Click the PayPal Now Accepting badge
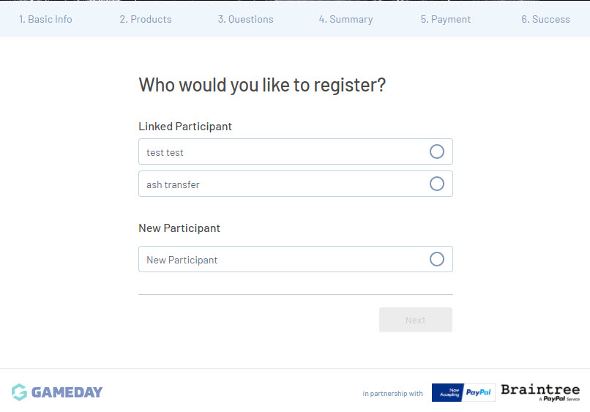The image size is (590, 412). coord(463,393)
